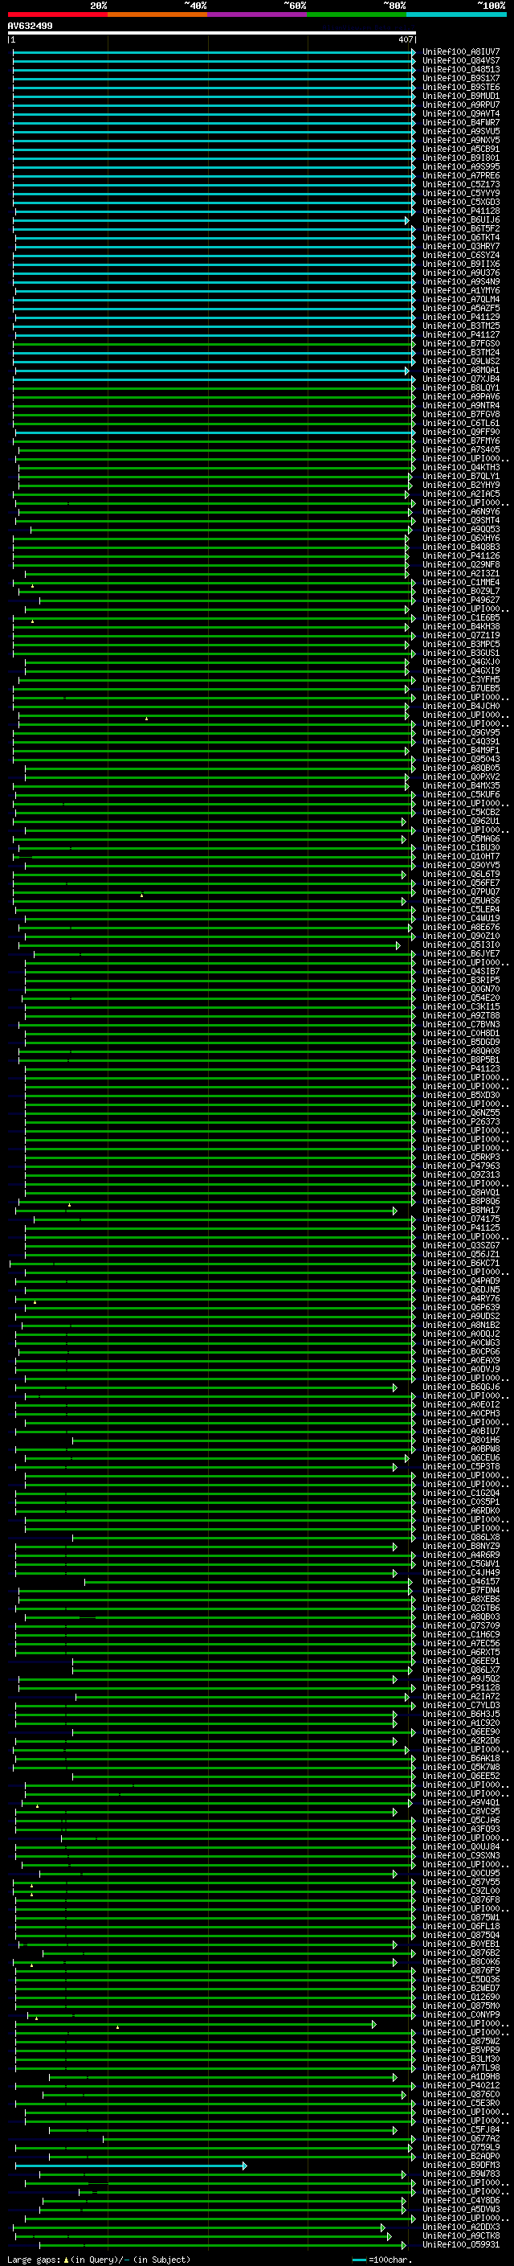Select the UniRef100_O74175 label
The width and height of the screenshot is (514, 2266).
461,1219
